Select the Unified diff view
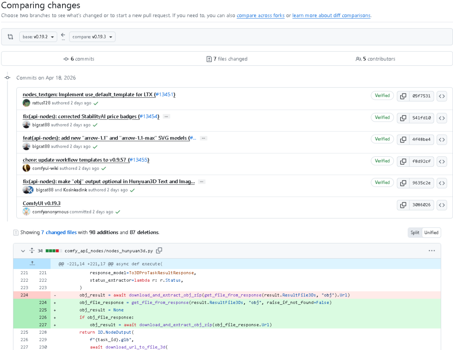The height and width of the screenshot is (350, 453). (431, 233)
